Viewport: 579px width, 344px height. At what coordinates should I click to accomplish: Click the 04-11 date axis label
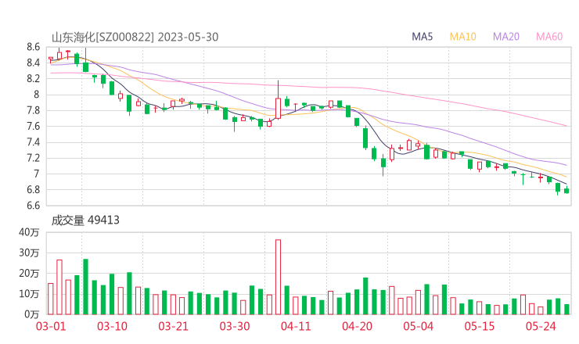pos(296,326)
